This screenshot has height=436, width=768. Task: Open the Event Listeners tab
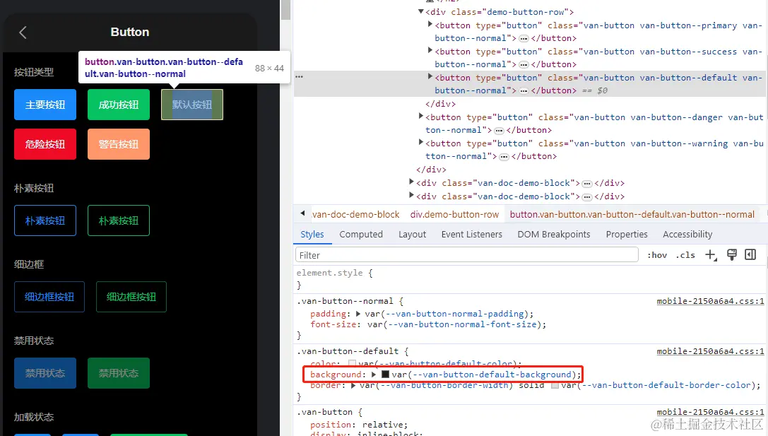(472, 234)
